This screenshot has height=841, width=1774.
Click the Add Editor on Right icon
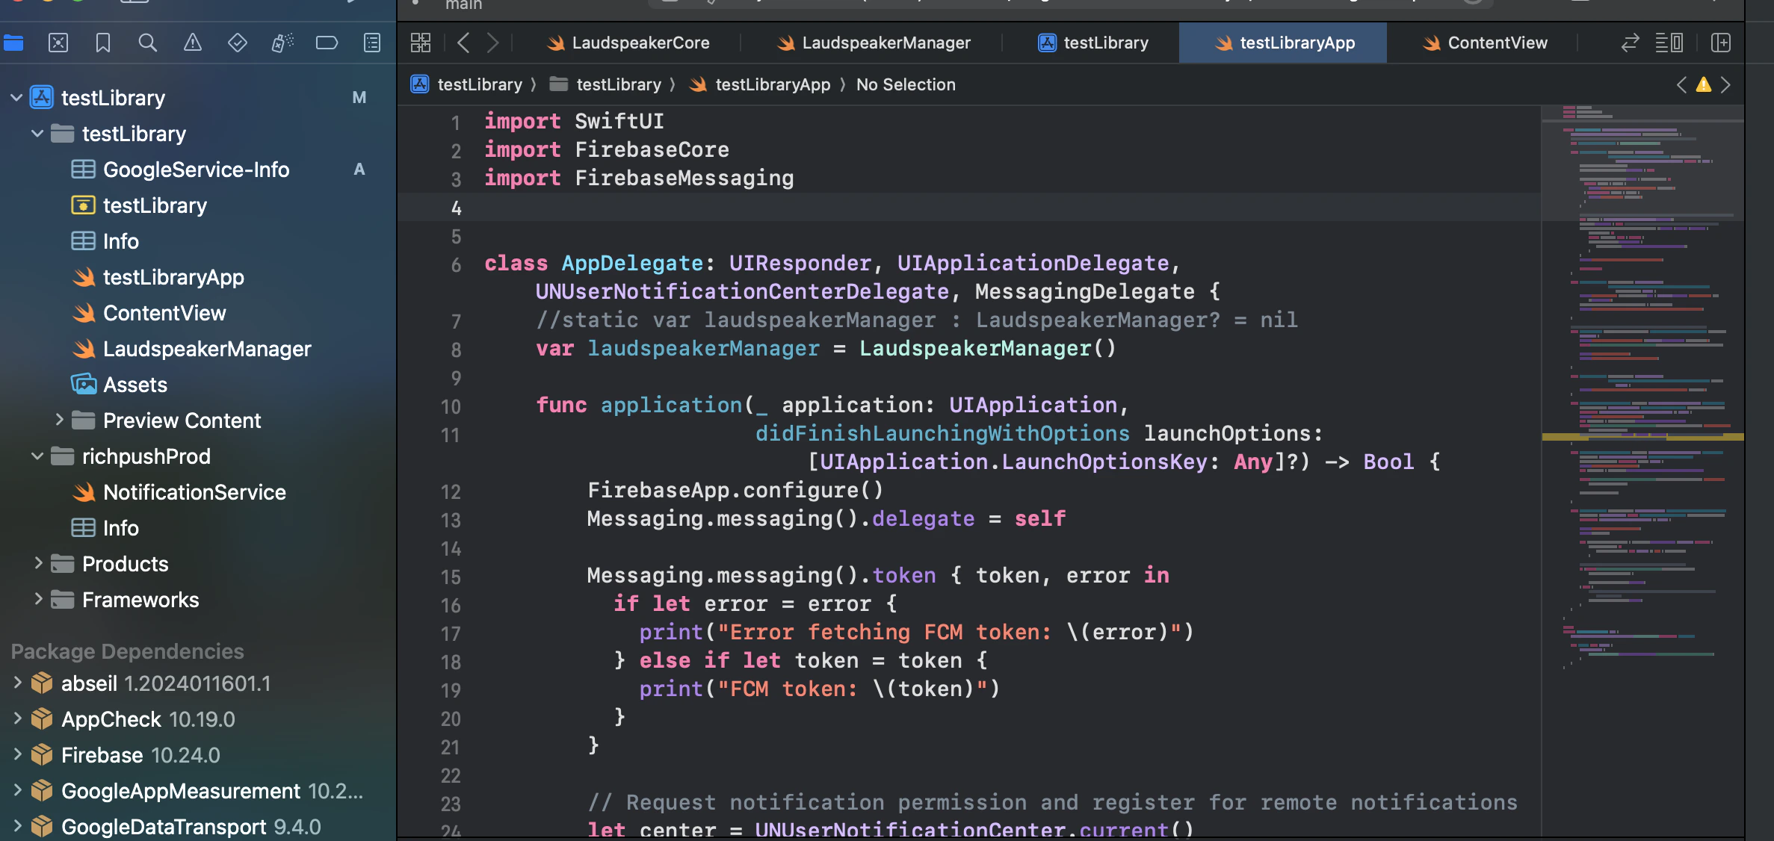pyautogui.click(x=1720, y=43)
